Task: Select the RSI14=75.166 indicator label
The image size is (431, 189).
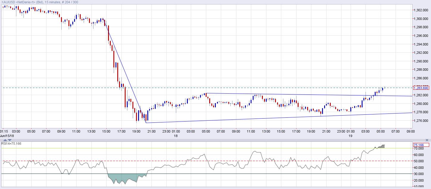Action: [11, 144]
